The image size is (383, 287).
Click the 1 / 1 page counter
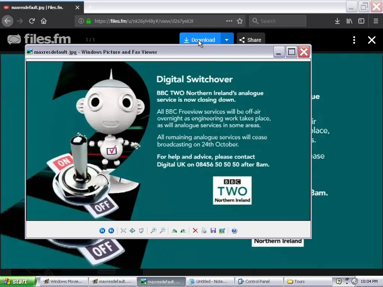click(90, 40)
